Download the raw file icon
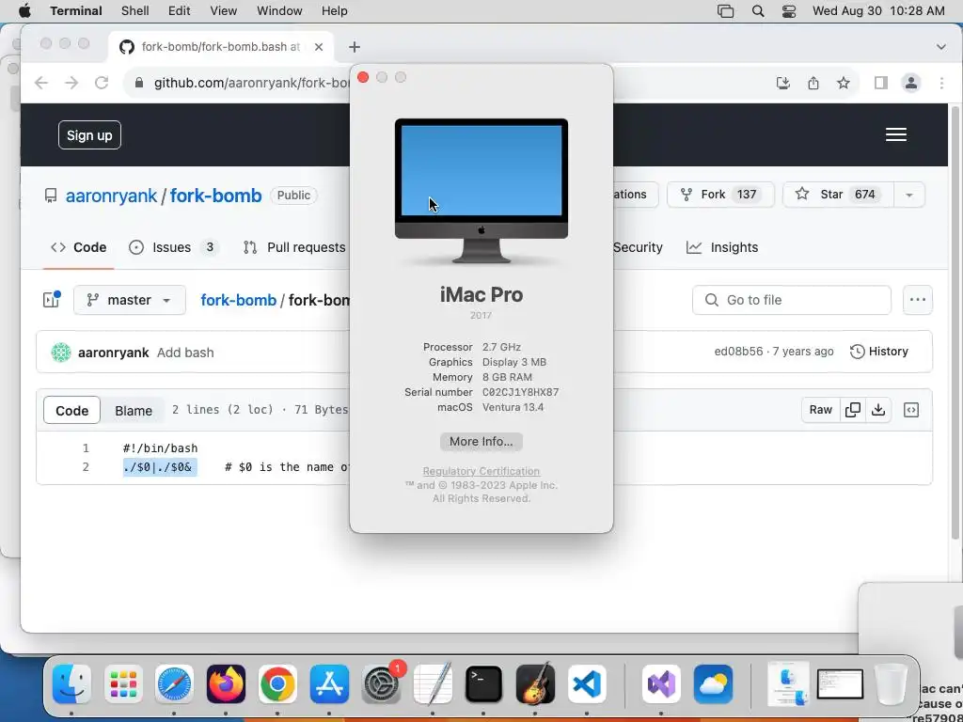The height and width of the screenshot is (722, 963). (878, 410)
